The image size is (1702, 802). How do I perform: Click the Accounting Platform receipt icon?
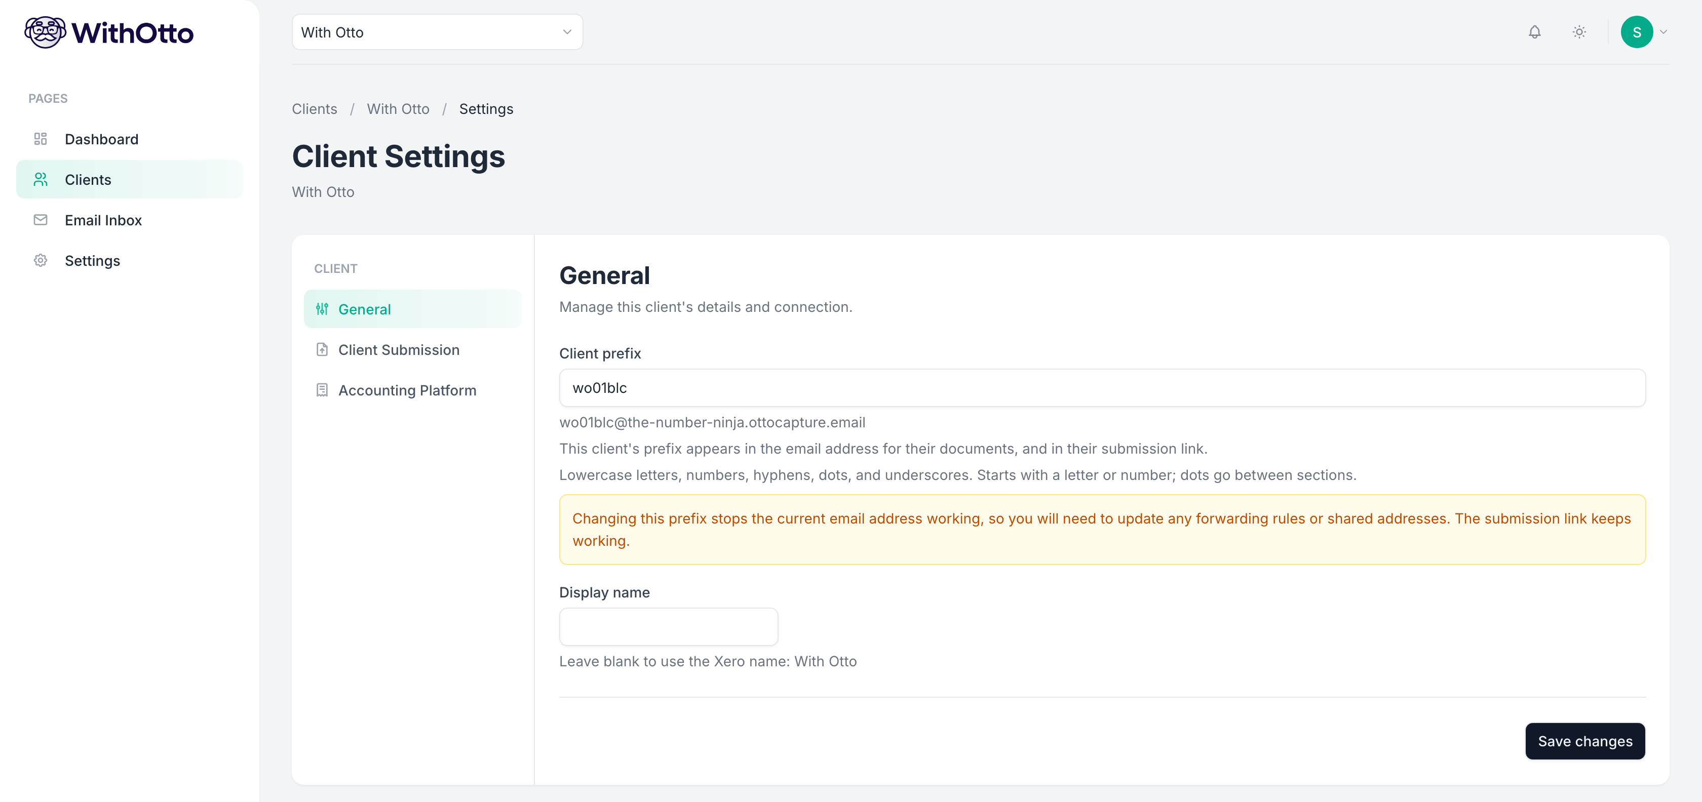322,390
